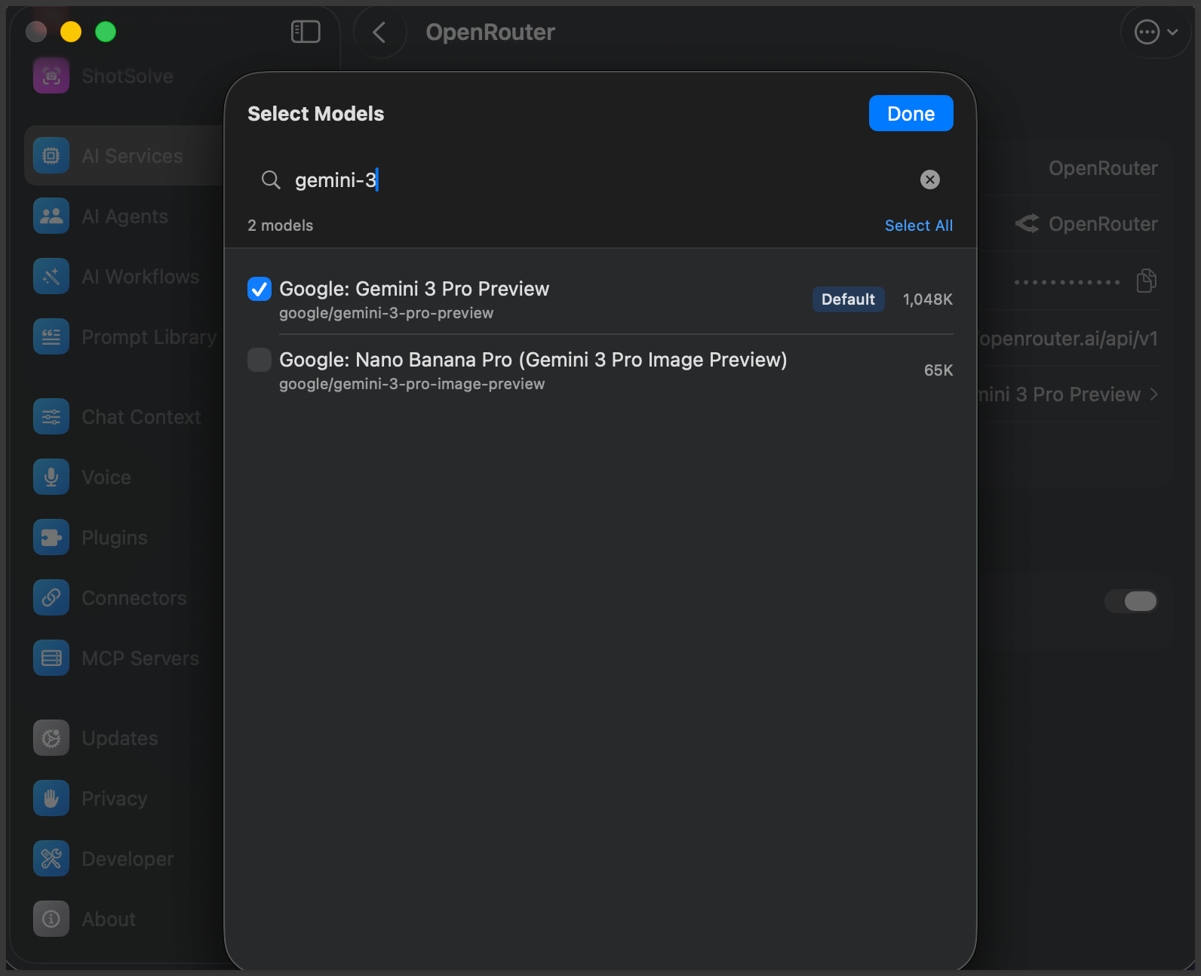Click the ShotSolve app icon
Viewport: 1201px width, 976px height.
pos(51,75)
